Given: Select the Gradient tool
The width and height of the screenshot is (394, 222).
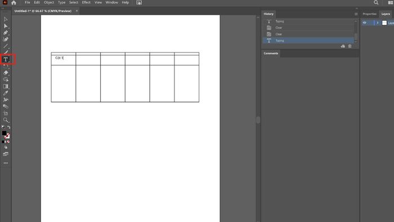Looking at the screenshot, I should tap(6, 86).
